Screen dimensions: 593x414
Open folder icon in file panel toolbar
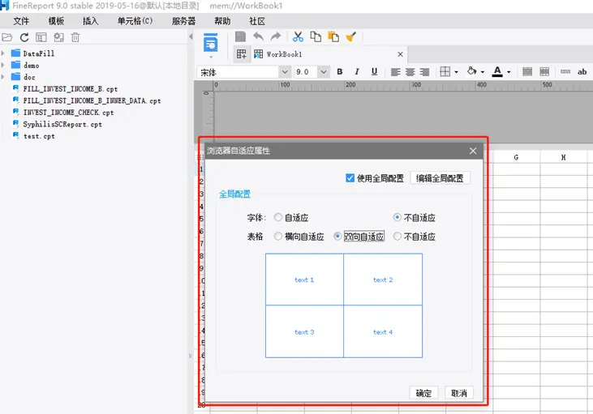(x=6, y=37)
